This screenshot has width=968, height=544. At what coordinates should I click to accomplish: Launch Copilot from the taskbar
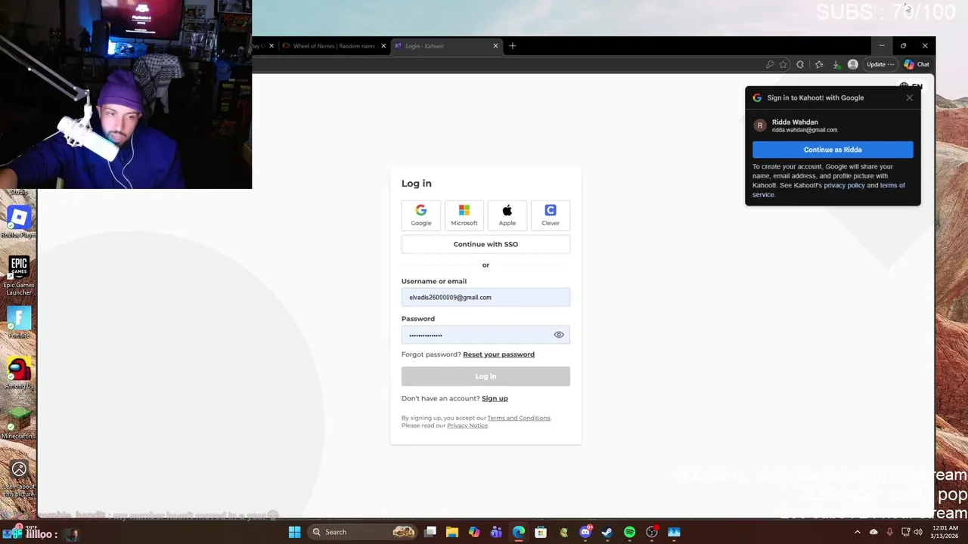click(x=474, y=532)
